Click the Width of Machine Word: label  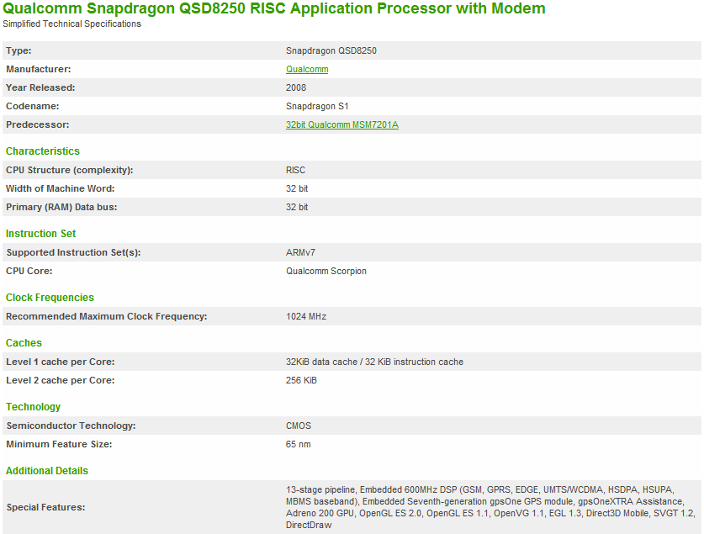coord(61,188)
